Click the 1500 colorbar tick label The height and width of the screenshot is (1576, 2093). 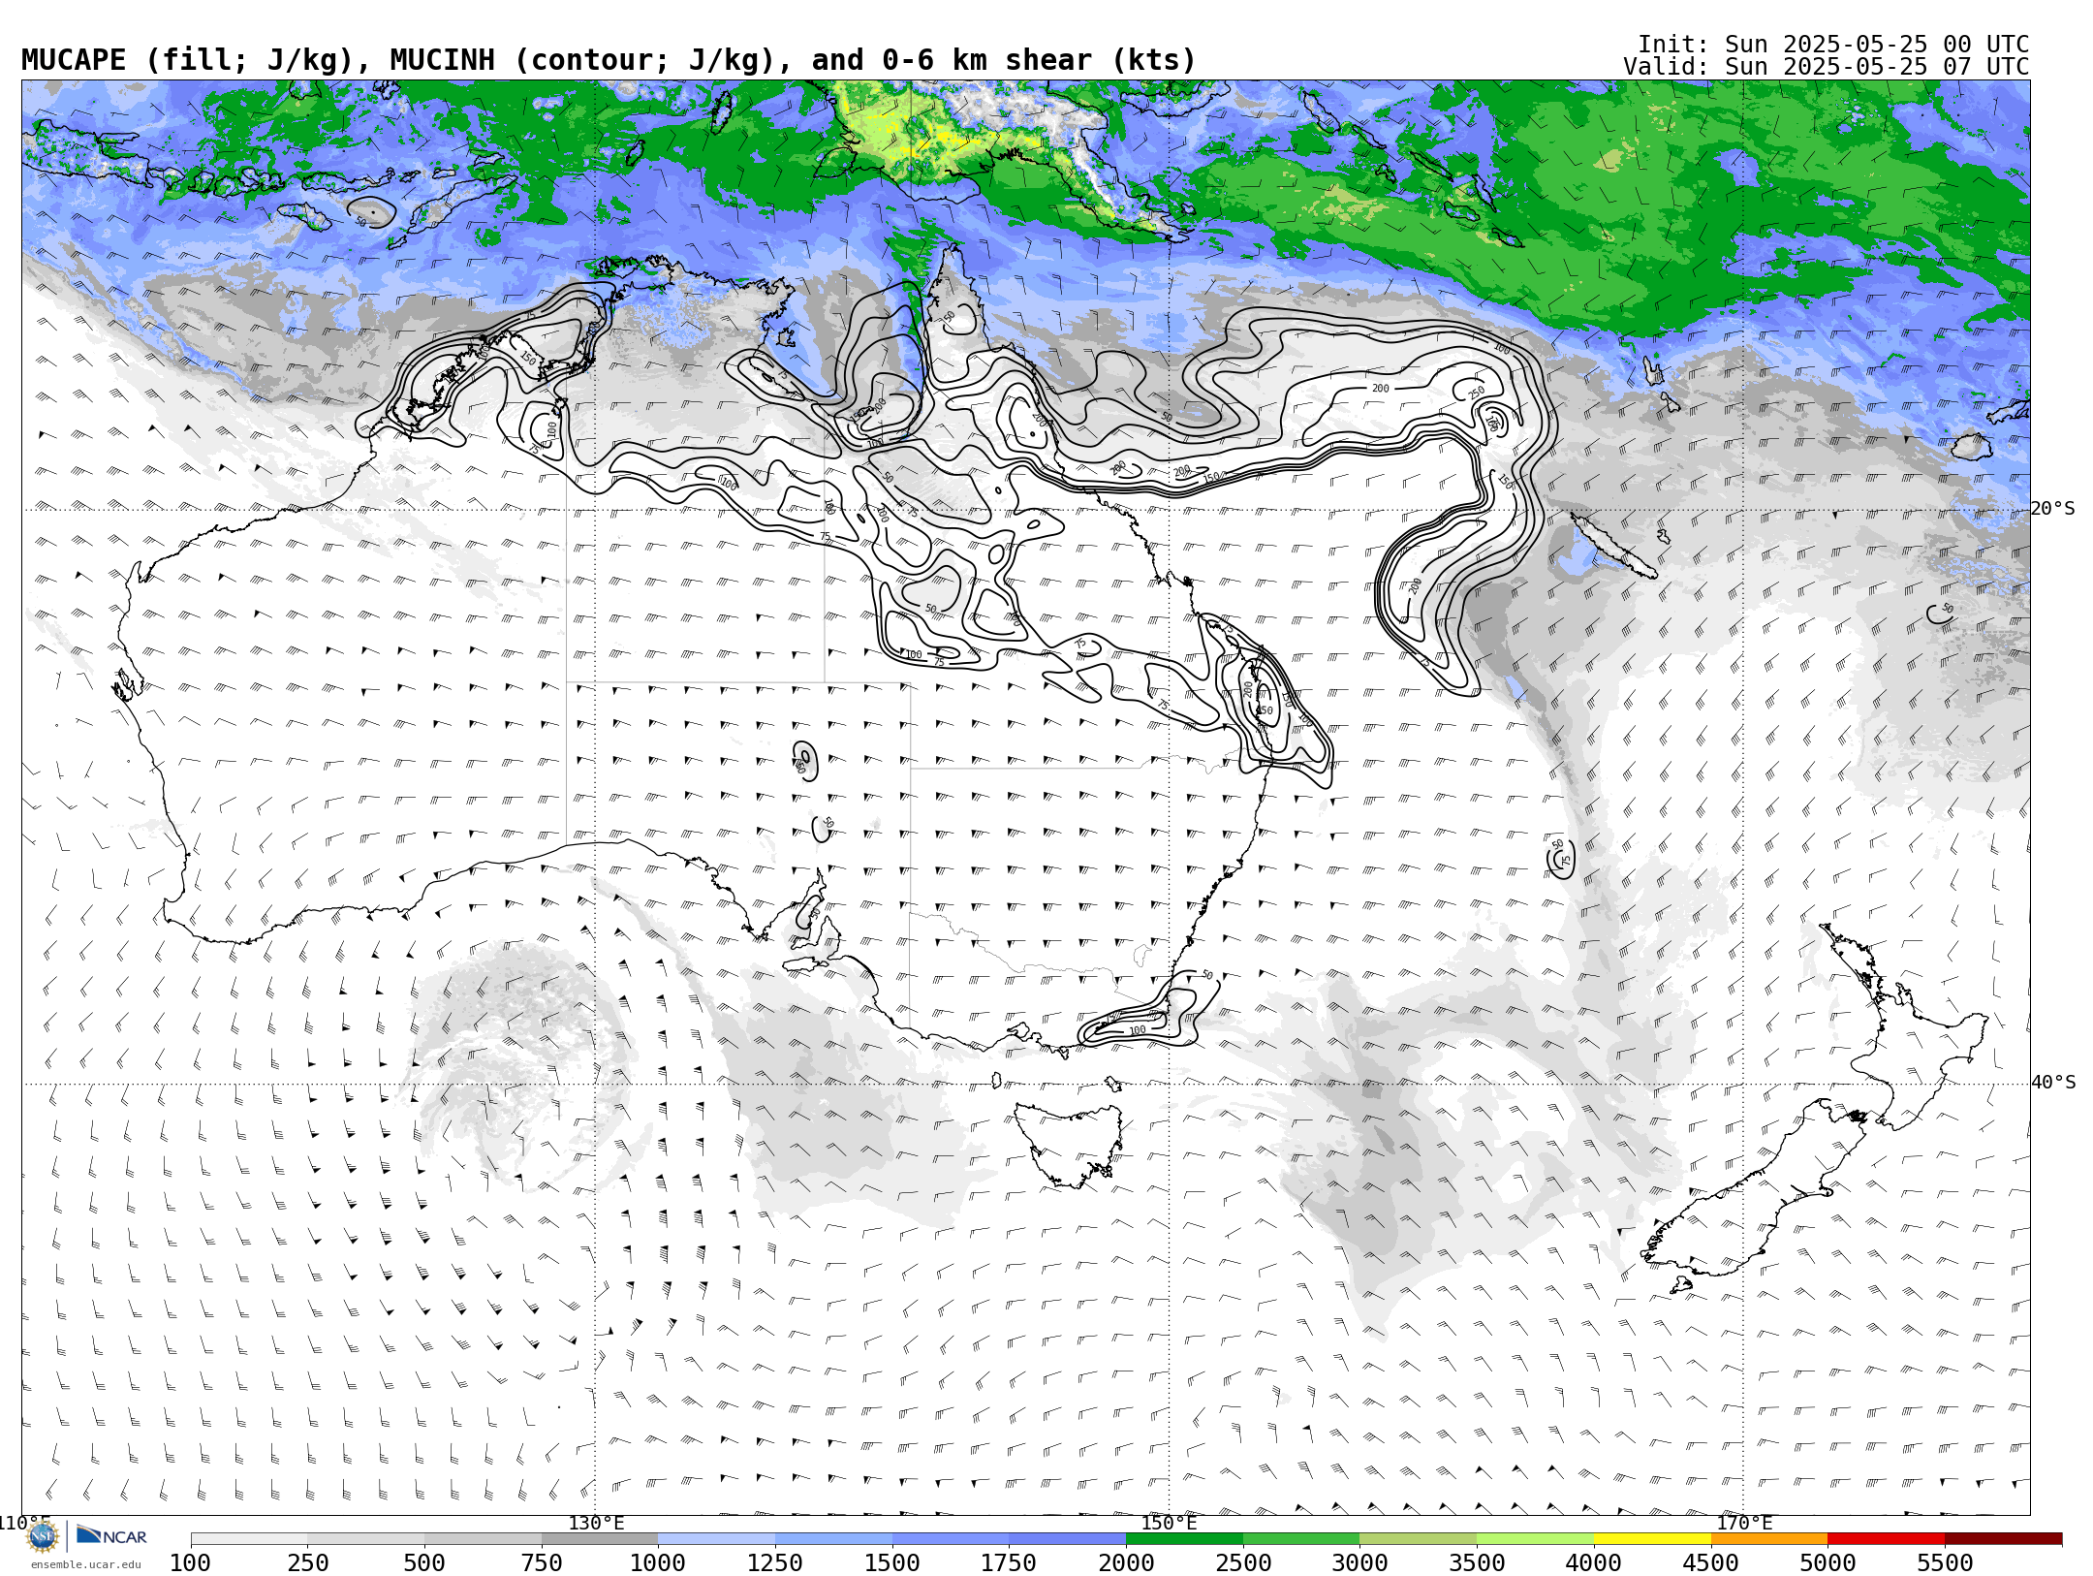tap(892, 1563)
